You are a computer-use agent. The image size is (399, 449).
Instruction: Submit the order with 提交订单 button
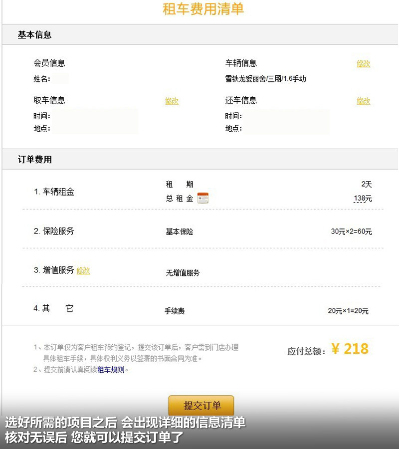pos(201,405)
